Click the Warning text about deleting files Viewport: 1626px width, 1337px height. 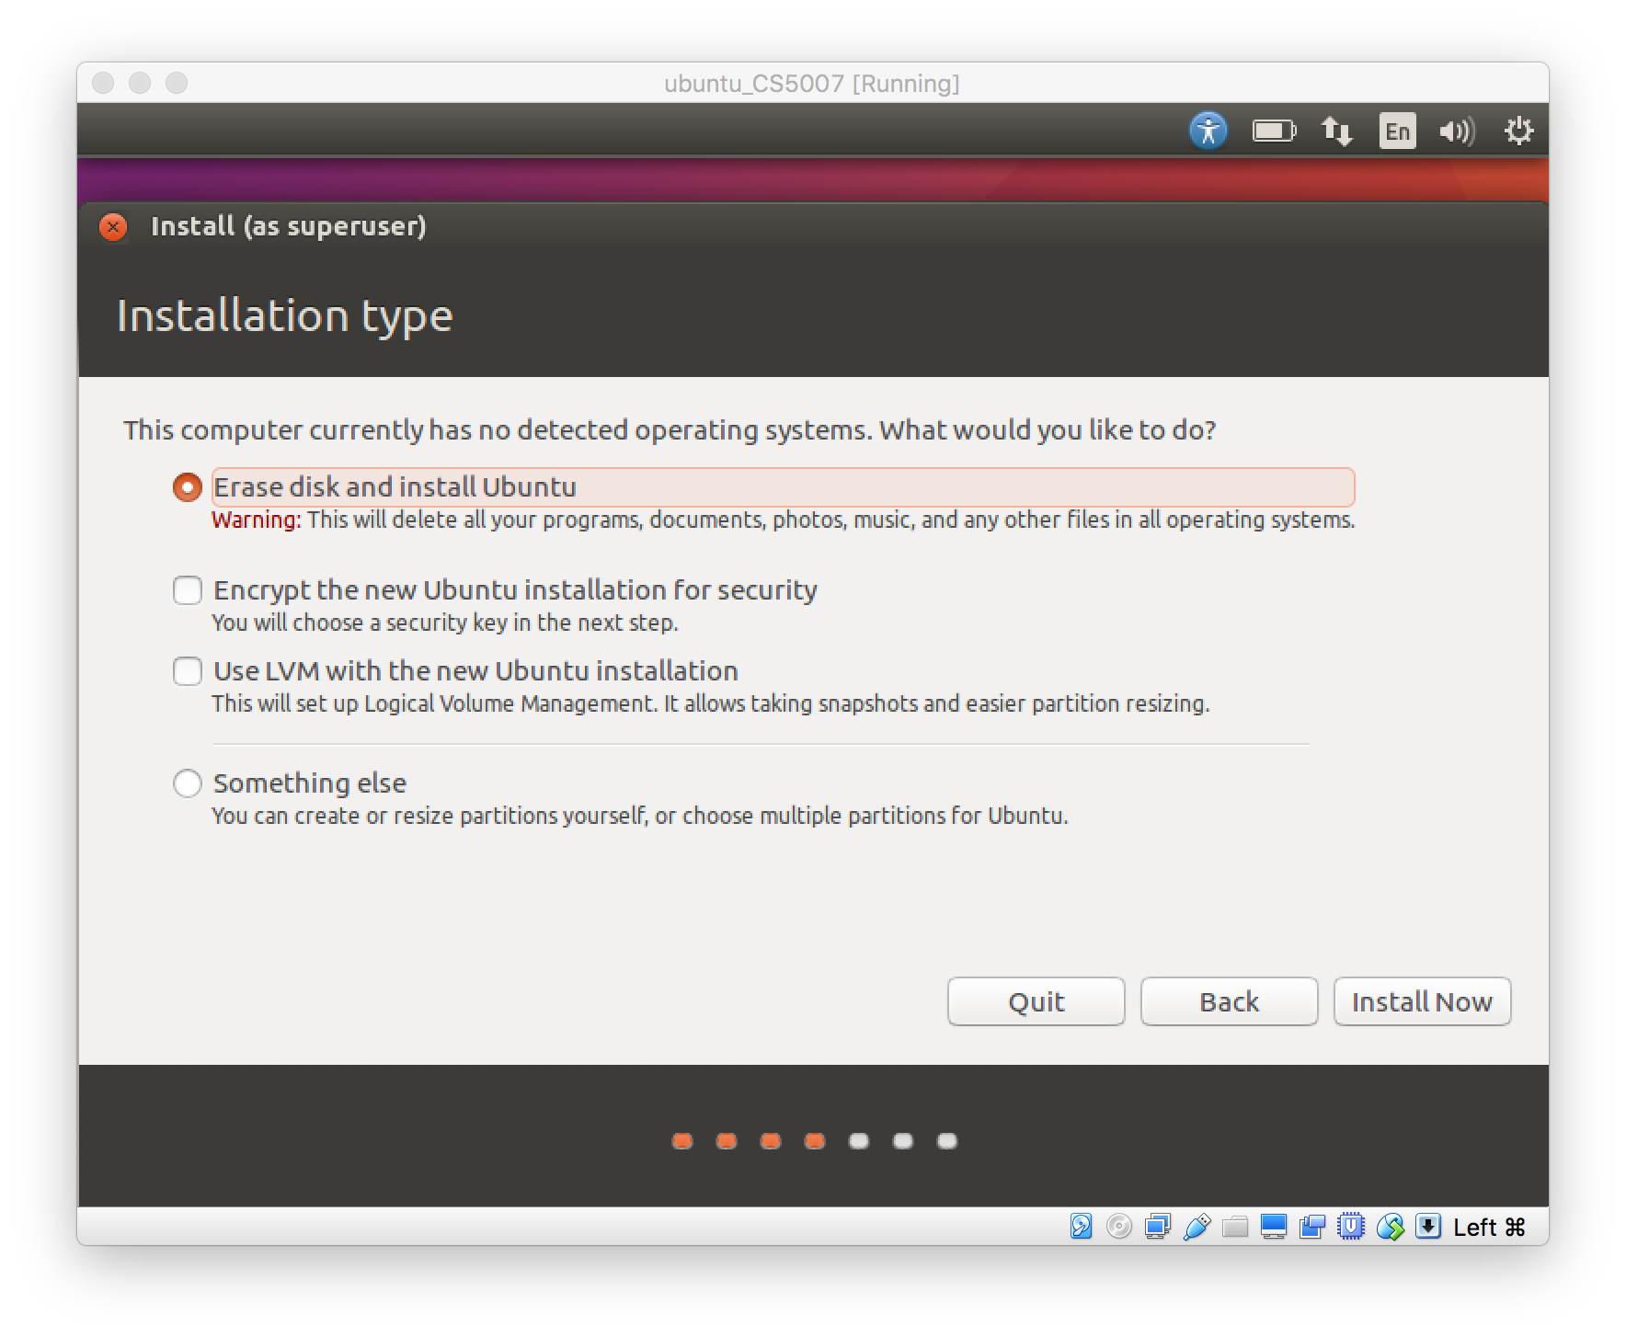[784, 520]
